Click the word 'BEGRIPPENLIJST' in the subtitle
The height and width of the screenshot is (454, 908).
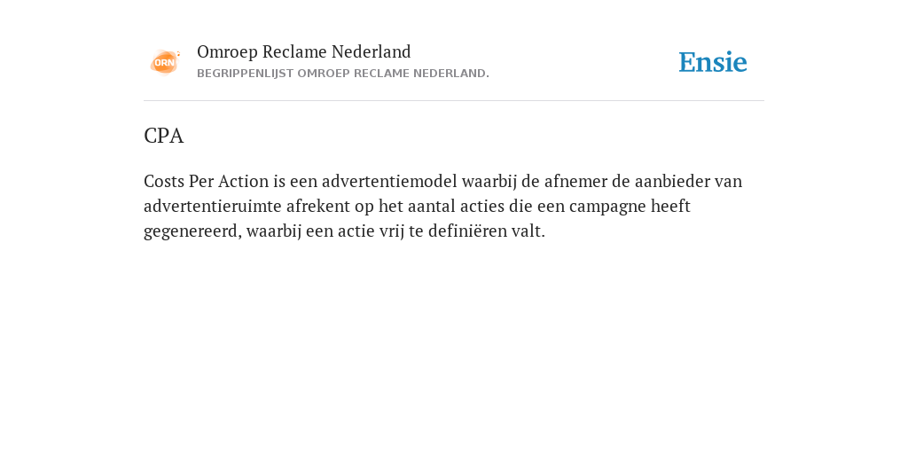click(245, 74)
